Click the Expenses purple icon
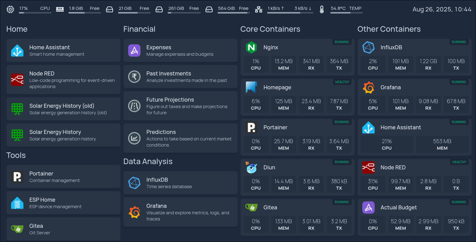The height and width of the screenshot is (242, 476). pyautogui.click(x=134, y=50)
